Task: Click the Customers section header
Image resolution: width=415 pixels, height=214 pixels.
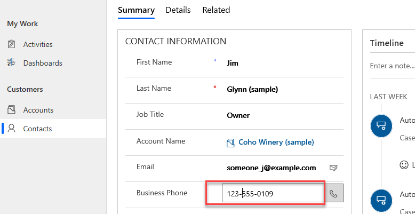Action: [x=25, y=89]
